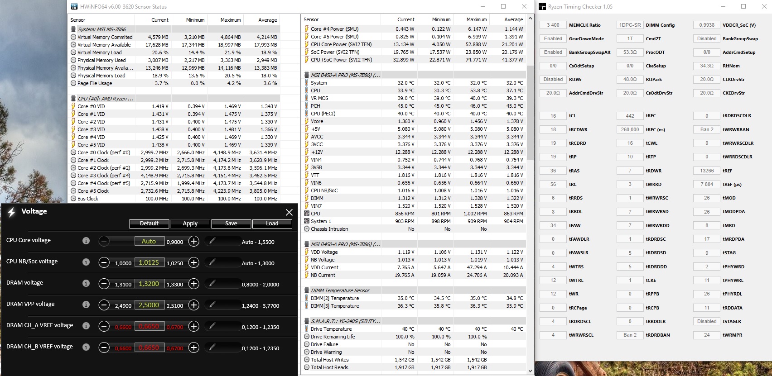Viewport: 772px width, 376px height.
Task: Click the thermometer icon beside DIMM[2] Temperature
Action: (x=307, y=298)
